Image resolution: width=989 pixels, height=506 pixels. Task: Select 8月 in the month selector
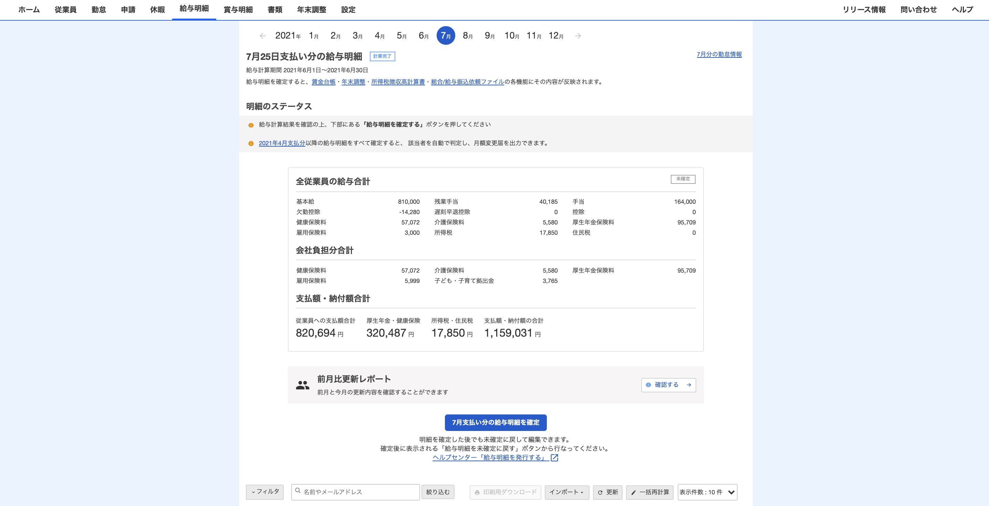point(467,36)
